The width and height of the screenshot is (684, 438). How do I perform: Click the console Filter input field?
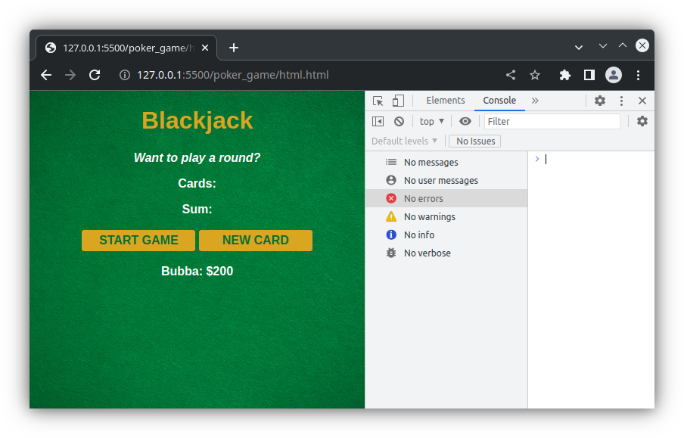552,121
